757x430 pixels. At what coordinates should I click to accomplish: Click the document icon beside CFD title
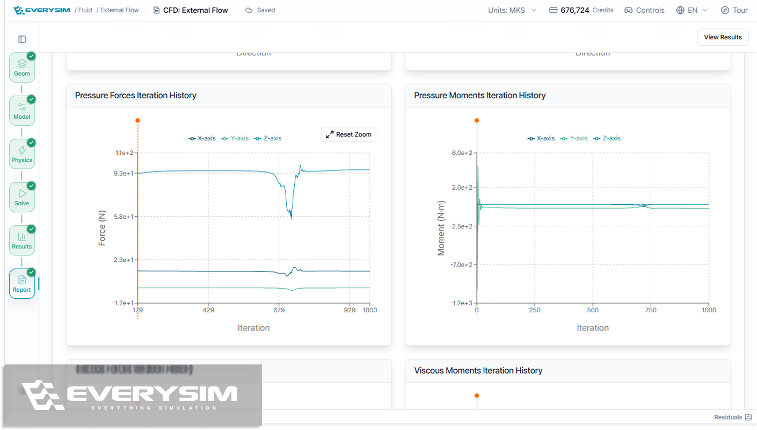156,10
